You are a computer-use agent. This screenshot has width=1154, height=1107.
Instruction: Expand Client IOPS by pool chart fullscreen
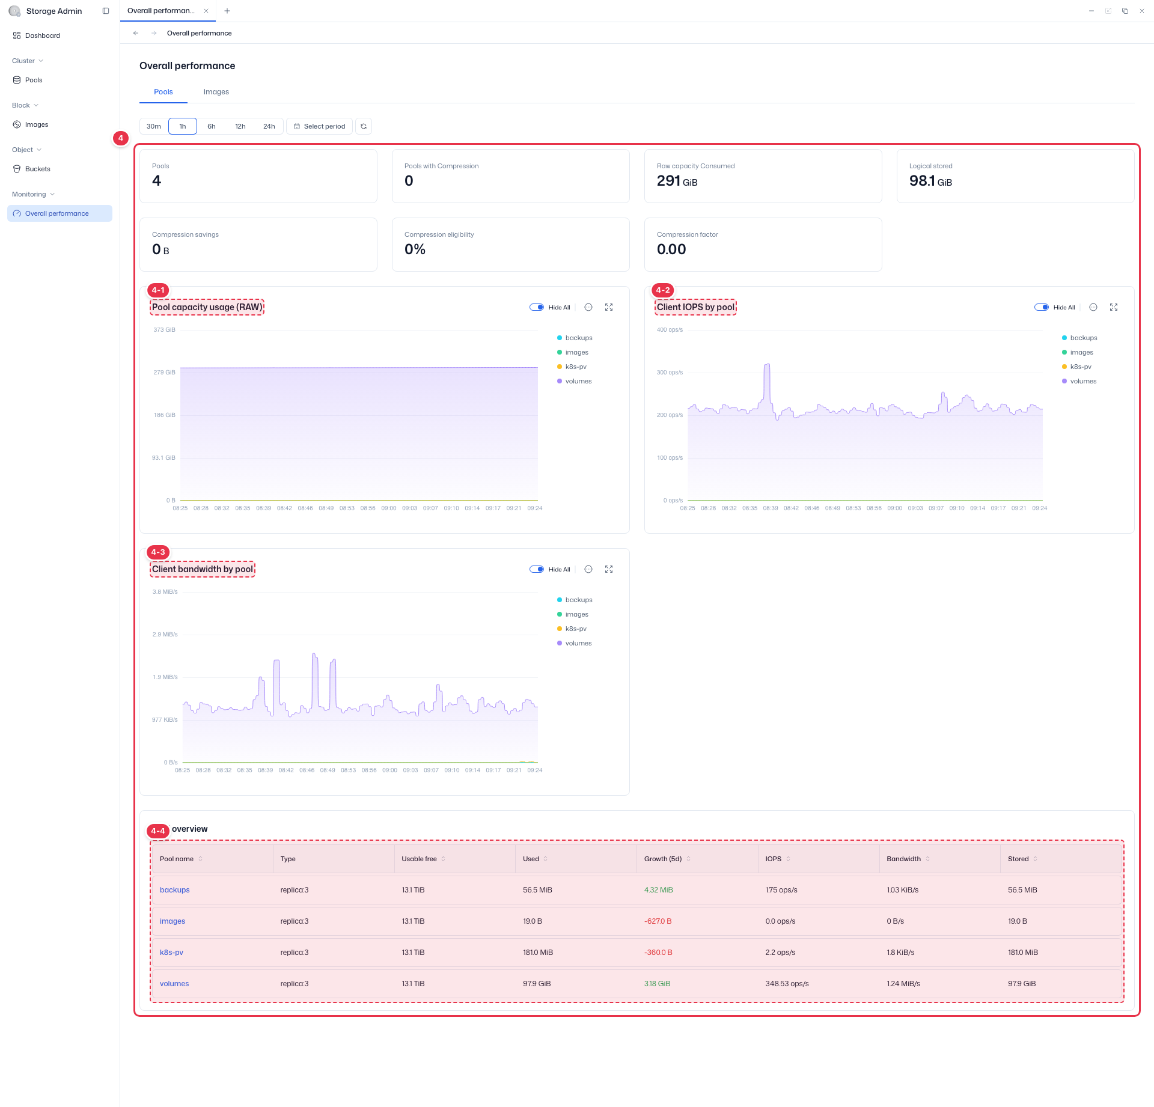pos(1114,307)
